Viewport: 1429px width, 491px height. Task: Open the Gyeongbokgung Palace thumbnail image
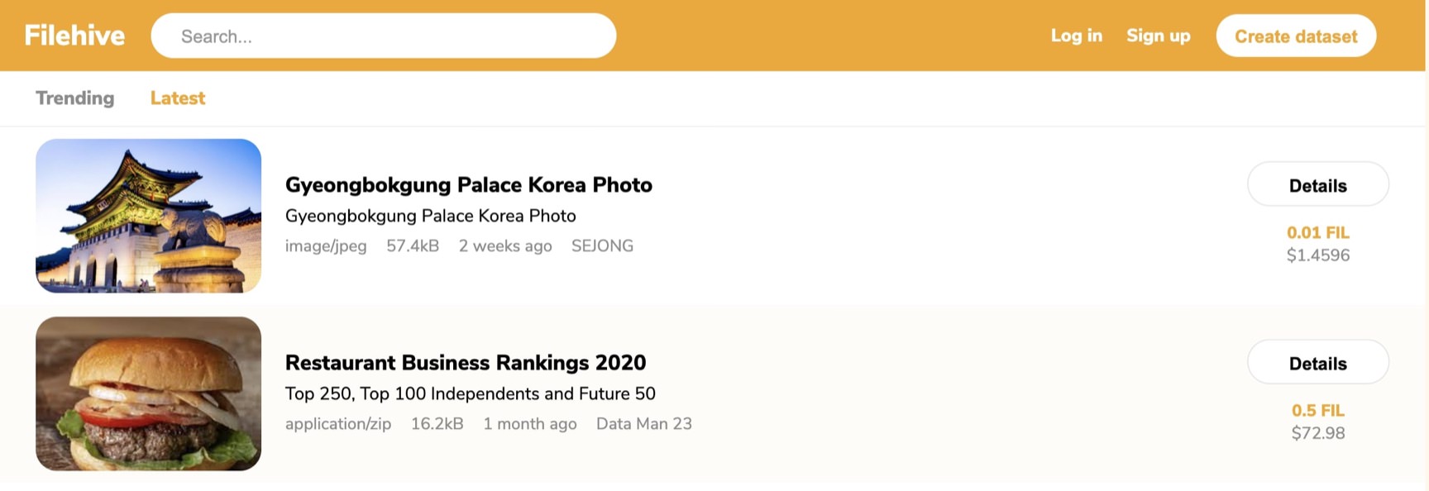coord(149,216)
